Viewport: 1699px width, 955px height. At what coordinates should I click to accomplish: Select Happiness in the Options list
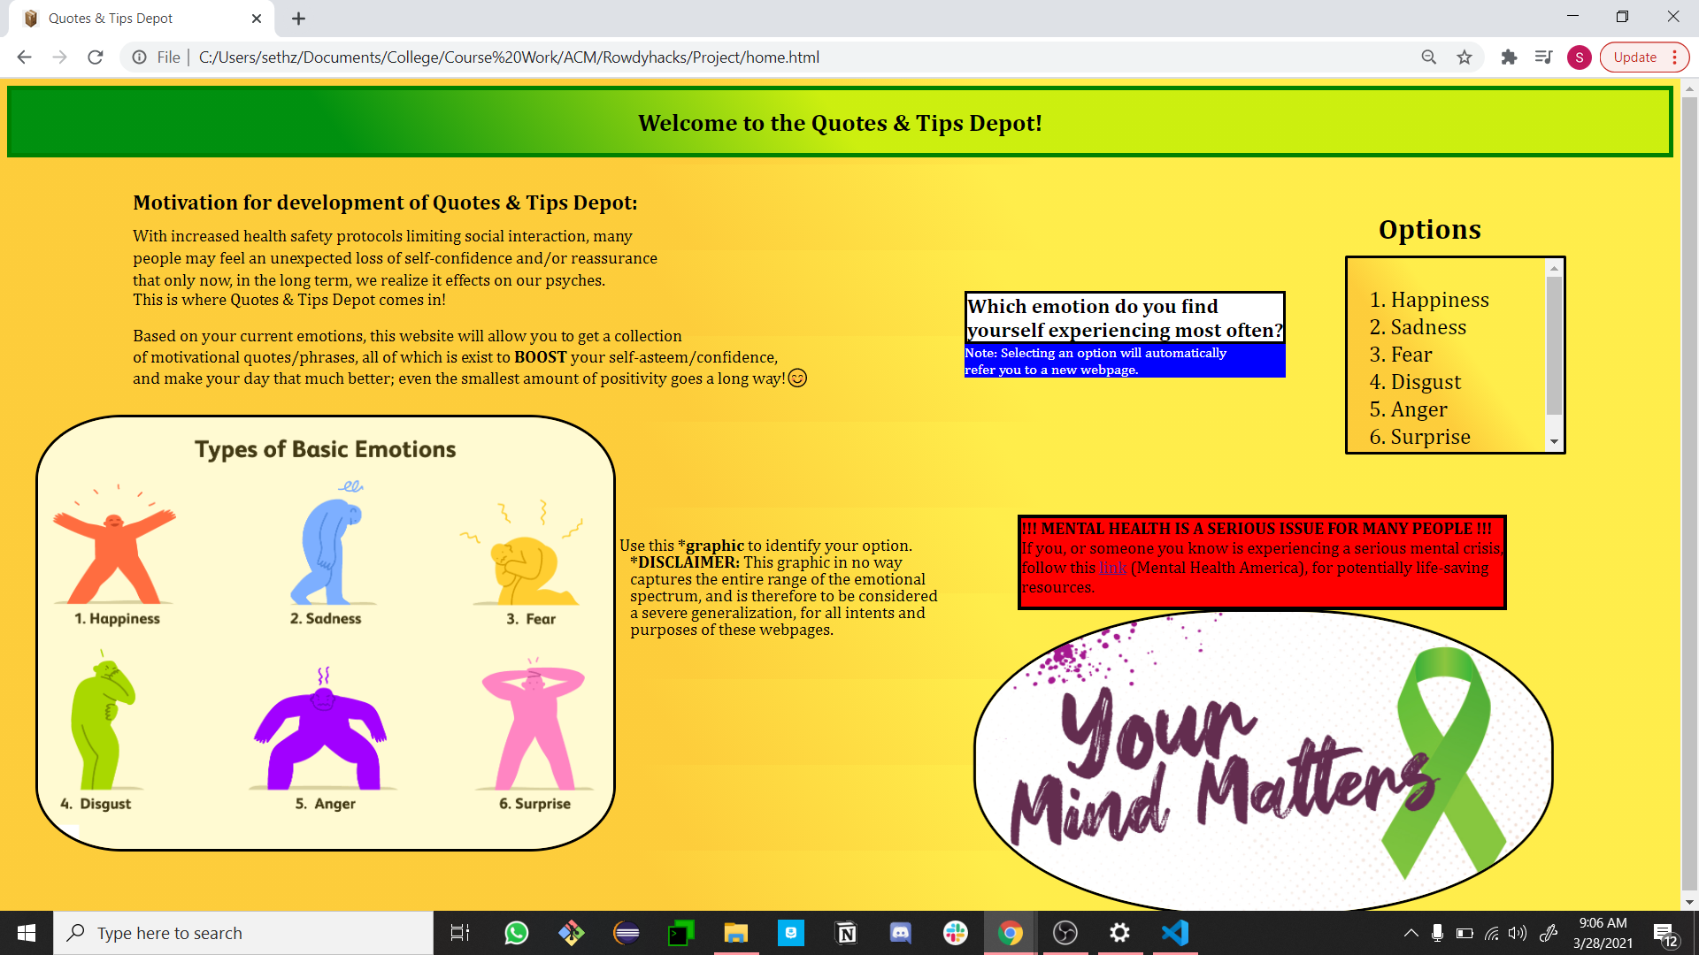1439,300
